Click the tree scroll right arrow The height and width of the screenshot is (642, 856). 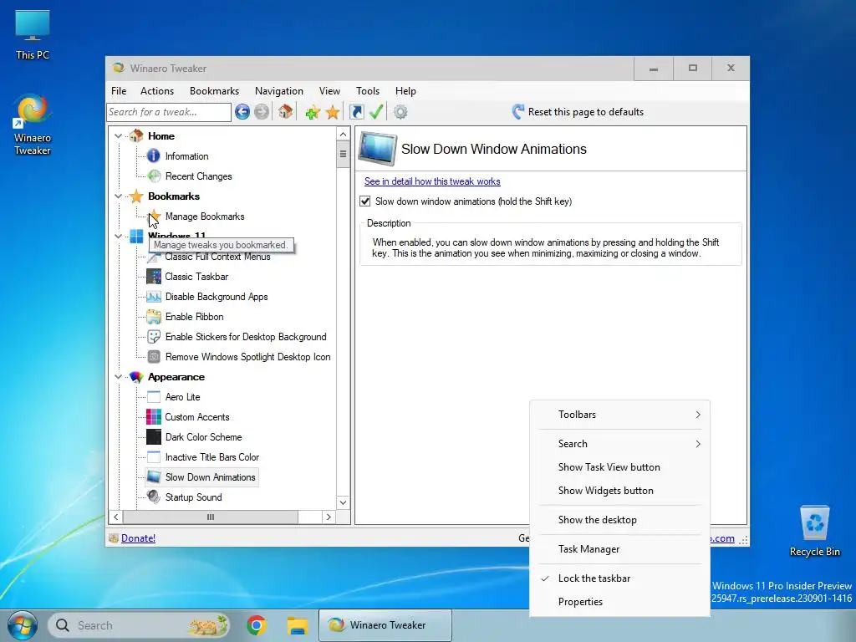coord(329,517)
